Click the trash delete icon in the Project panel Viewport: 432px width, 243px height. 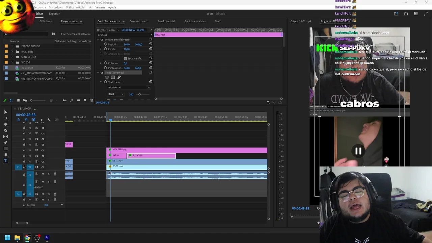pos(91,100)
